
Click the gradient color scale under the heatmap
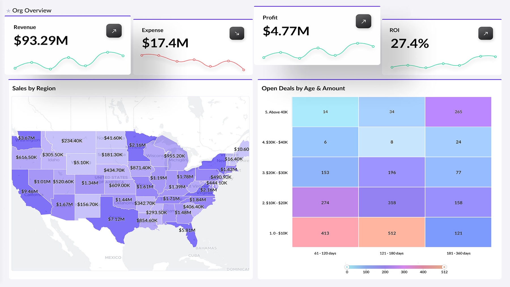click(395, 267)
